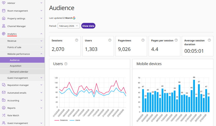Click the Rate Match shuffle icon
Image resolution: width=216 pixels, height=126 pixels.
pos(4,115)
